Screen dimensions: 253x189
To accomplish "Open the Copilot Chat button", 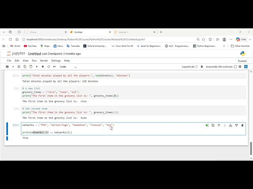I will click(241, 39).
